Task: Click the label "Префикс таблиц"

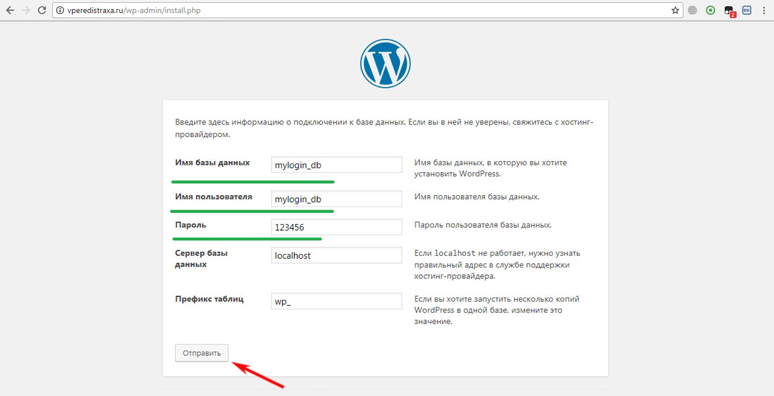Action: tap(210, 299)
